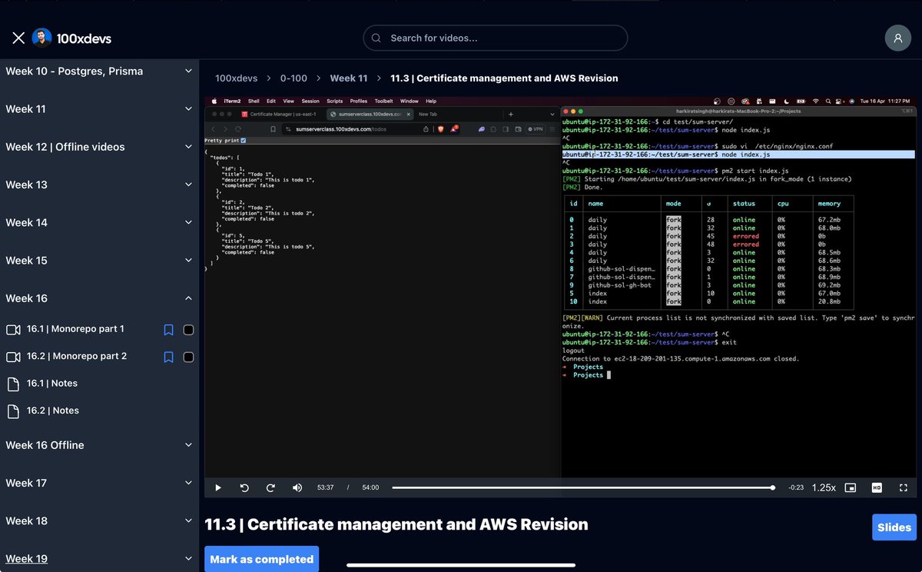Click the 11.3 Certificate management page heading

[x=396, y=524]
